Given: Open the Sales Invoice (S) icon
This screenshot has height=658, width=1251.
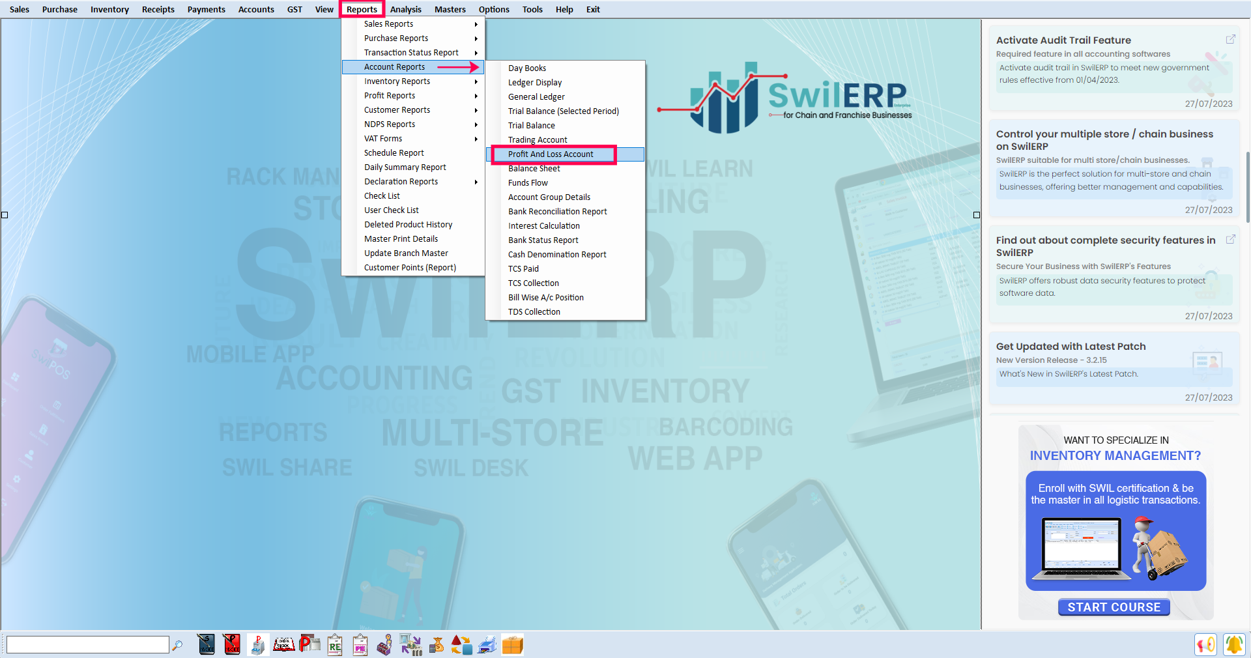Looking at the screenshot, I should pyautogui.click(x=206, y=644).
